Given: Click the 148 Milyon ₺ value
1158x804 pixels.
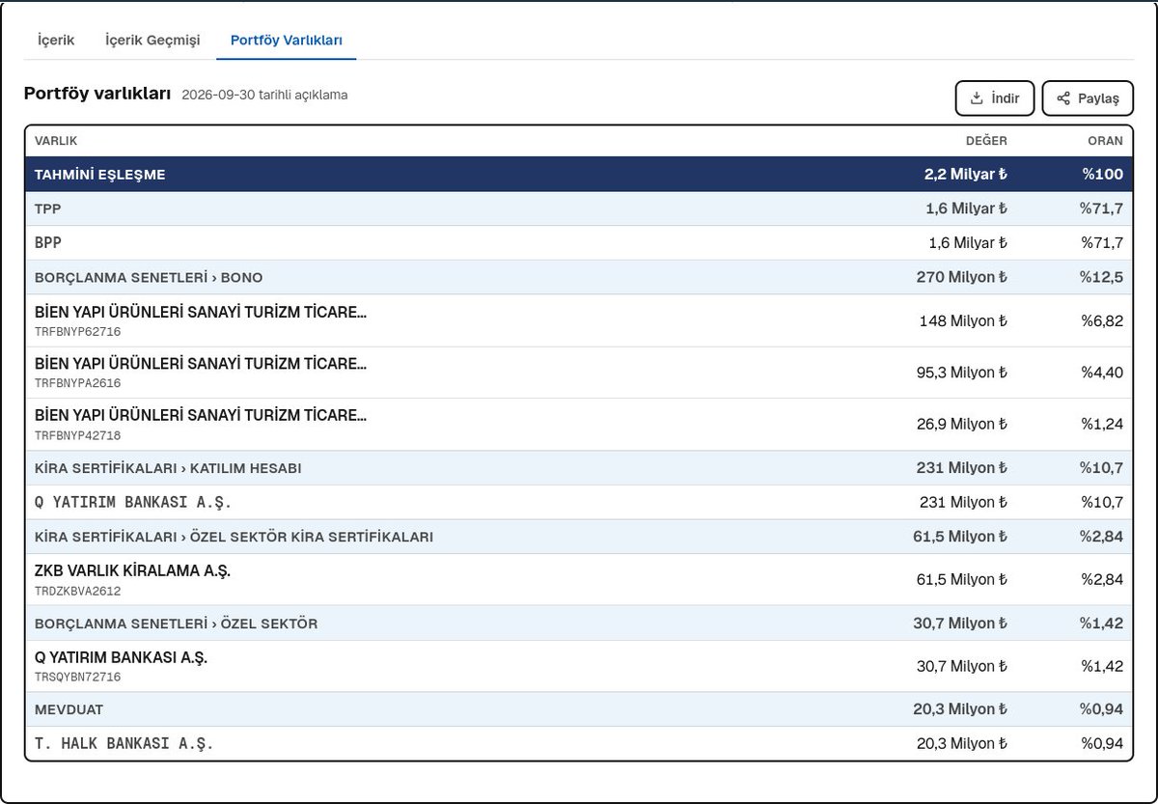Looking at the screenshot, I should click(963, 320).
